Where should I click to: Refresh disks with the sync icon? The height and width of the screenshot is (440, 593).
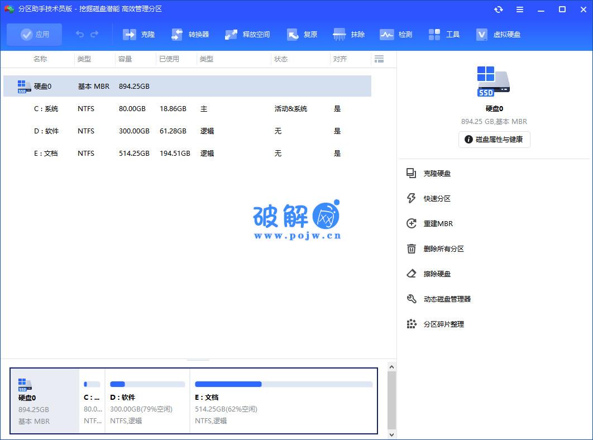pyautogui.click(x=499, y=9)
